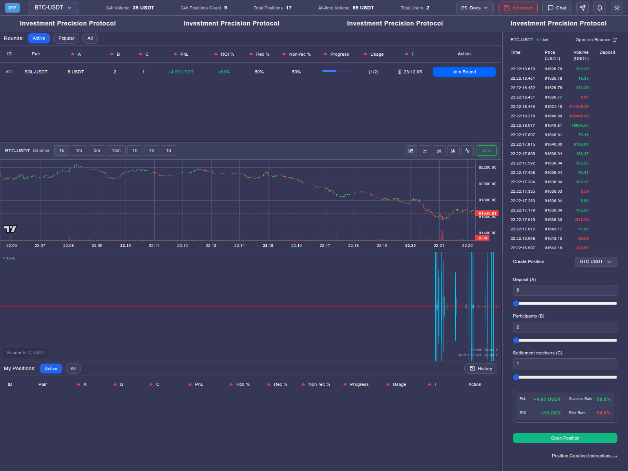Switch Rounds filter to Popular tab
This screenshot has height=471, width=628.
66,38
